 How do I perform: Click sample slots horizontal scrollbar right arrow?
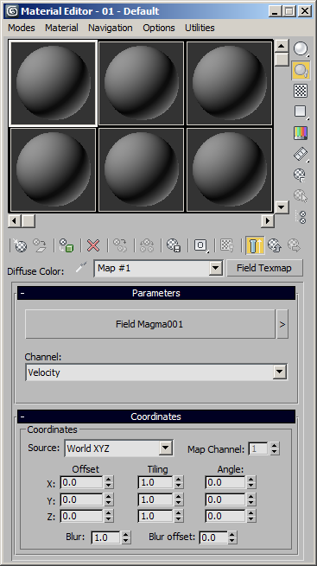268,220
